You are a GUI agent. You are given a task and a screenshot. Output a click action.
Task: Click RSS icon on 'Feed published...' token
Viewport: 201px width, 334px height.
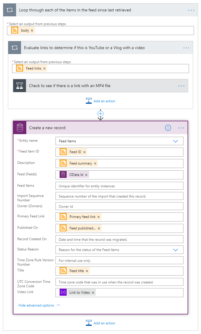pyautogui.click(x=63, y=228)
